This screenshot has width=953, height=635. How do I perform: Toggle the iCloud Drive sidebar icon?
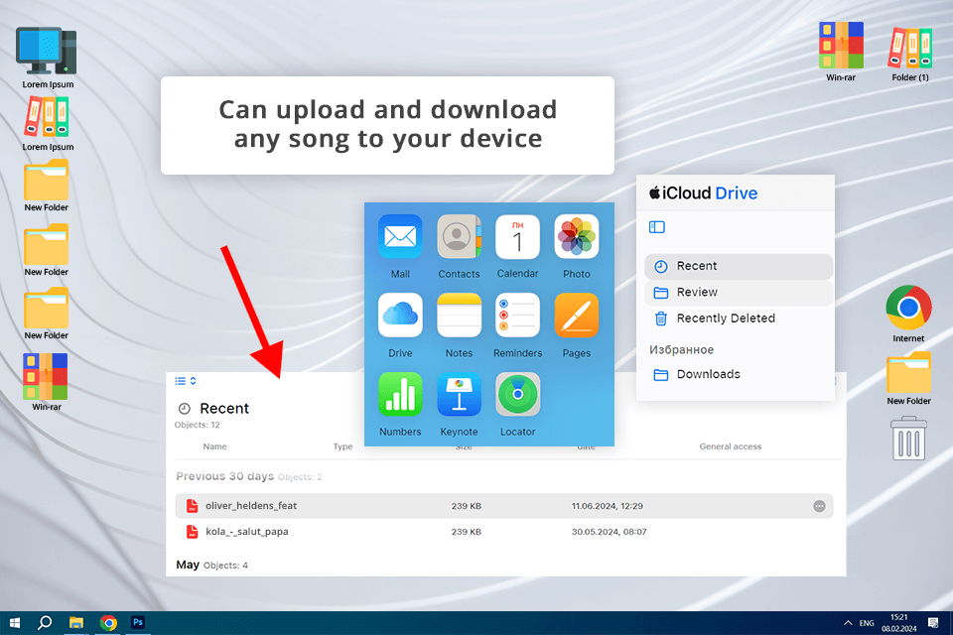pos(657,227)
